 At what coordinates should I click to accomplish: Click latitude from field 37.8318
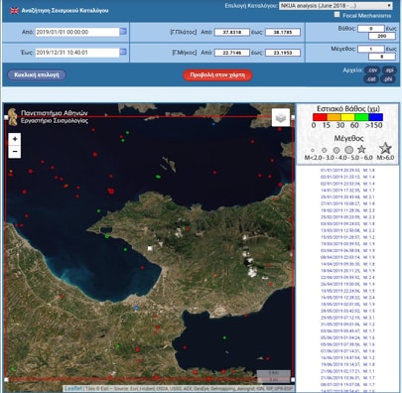click(232, 32)
